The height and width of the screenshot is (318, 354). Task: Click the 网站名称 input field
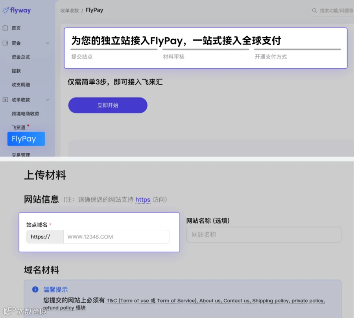coord(264,235)
